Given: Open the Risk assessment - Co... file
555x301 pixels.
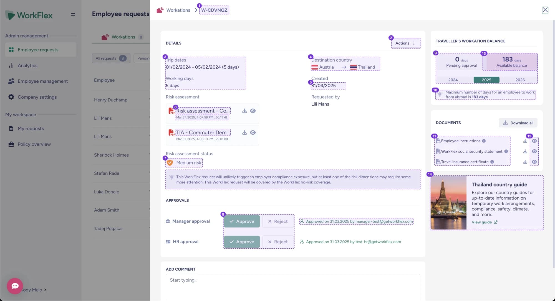Looking at the screenshot, I should click(x=203, y=111).
